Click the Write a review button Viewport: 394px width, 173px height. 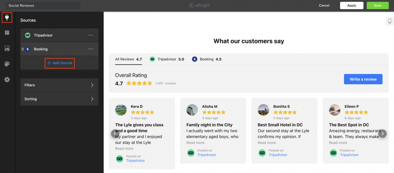pos(363,79)
